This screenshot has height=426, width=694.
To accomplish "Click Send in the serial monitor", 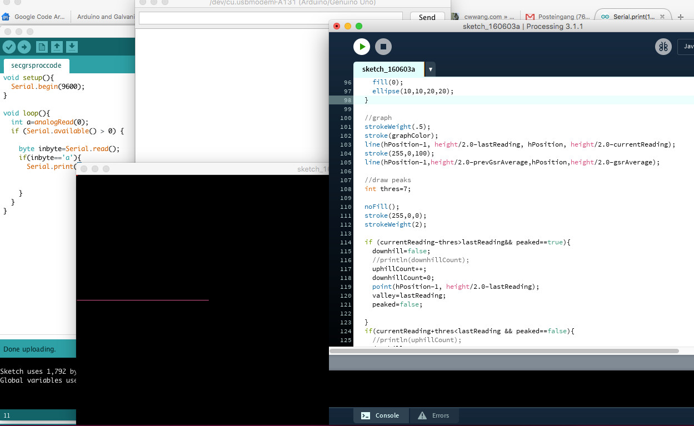I will coord(427,18).
